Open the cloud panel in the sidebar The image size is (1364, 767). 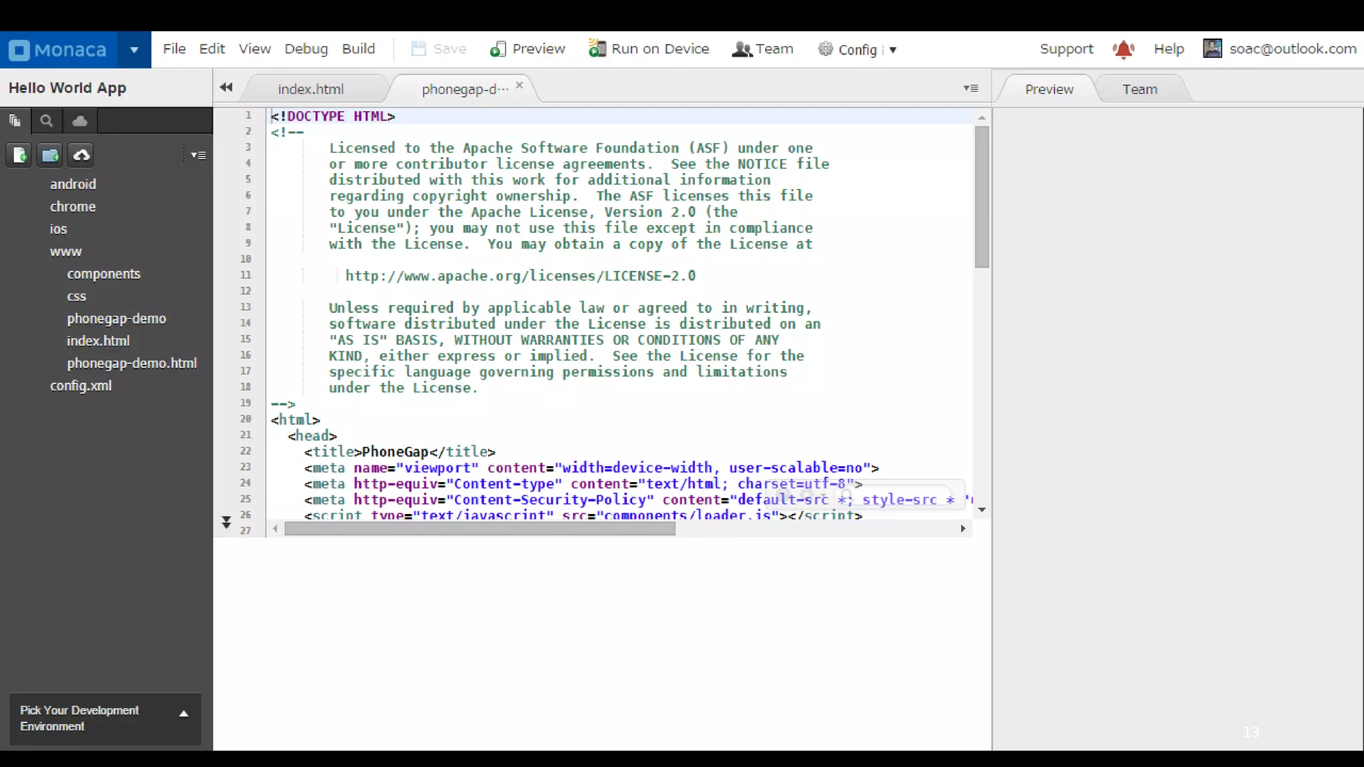(80, 121)
